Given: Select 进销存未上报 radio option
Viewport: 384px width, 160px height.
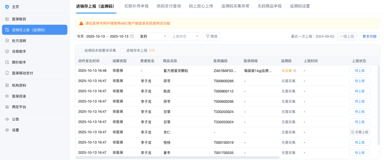Looking at the screenshot, I should coord(122,50).
